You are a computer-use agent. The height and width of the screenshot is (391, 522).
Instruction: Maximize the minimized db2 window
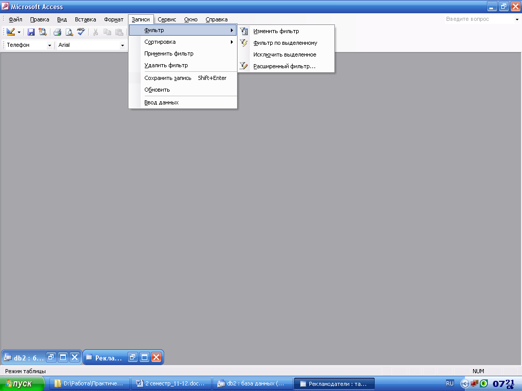click(63, 357)
